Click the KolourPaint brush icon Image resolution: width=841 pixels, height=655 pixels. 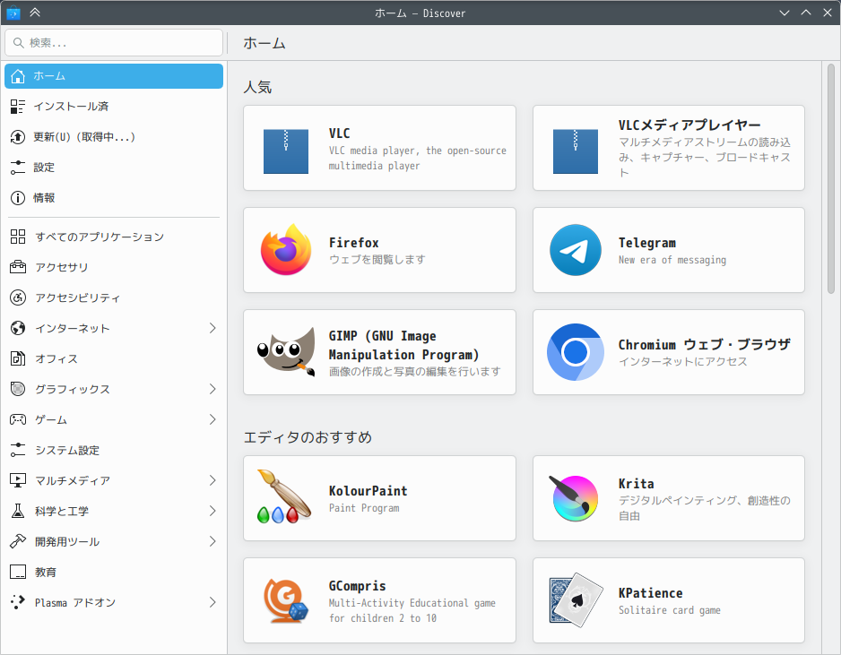tap(285, 496)
